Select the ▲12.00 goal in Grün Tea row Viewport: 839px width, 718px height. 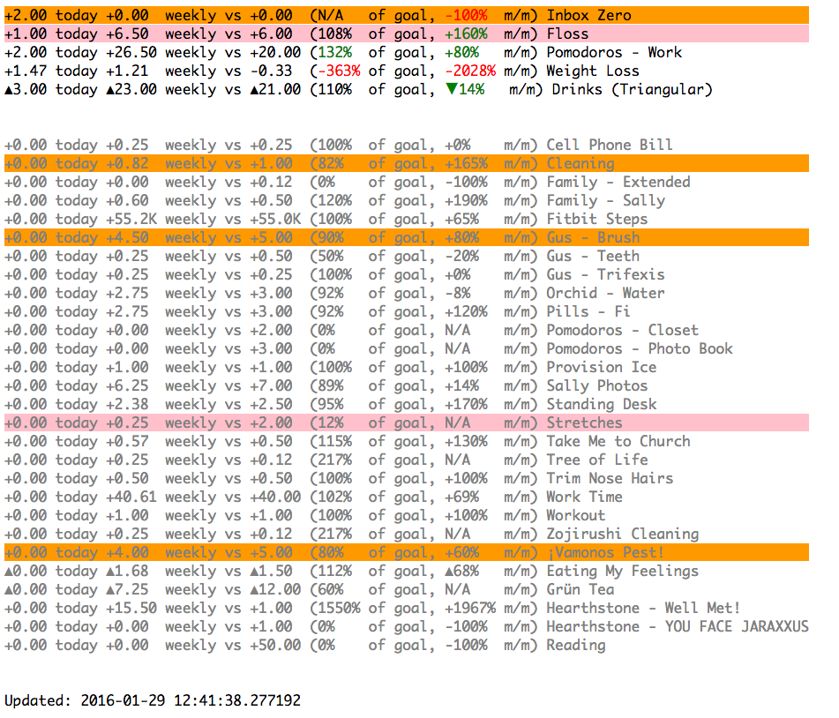tap(275, 589)
